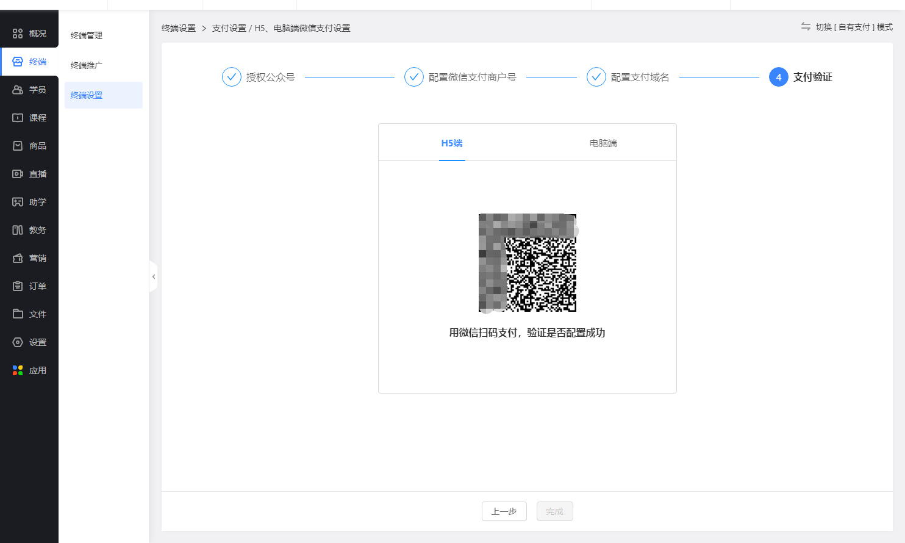Click the 订单 orders clipboard icon
This screenshot has width=905, height=543.
(x=18, y=286)
